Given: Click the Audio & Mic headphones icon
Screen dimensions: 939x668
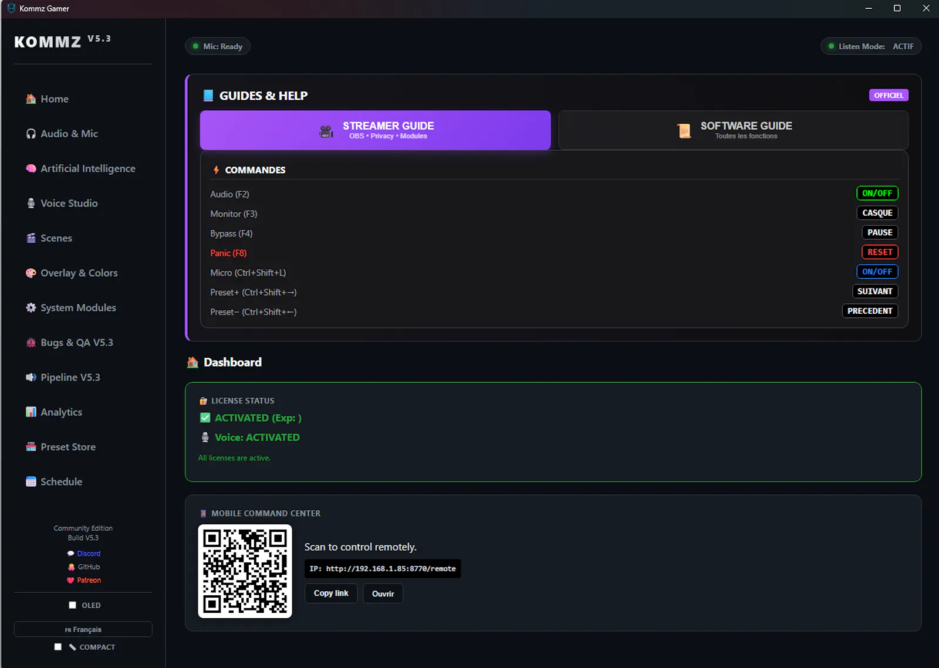Looking at the screenshot, I should point(31,134).
